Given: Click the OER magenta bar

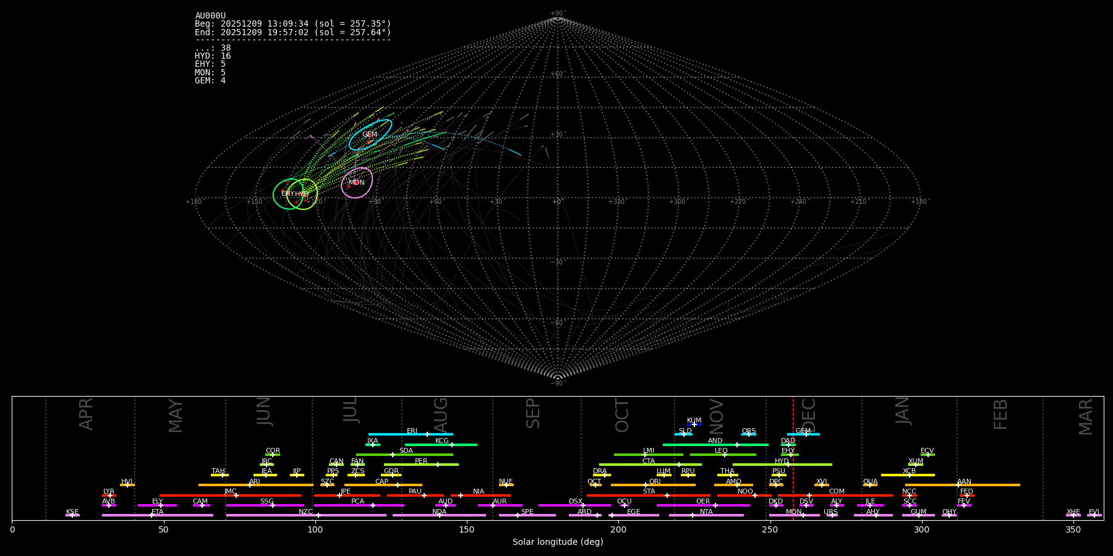Looking at the screenshot, I should (703, 505).
